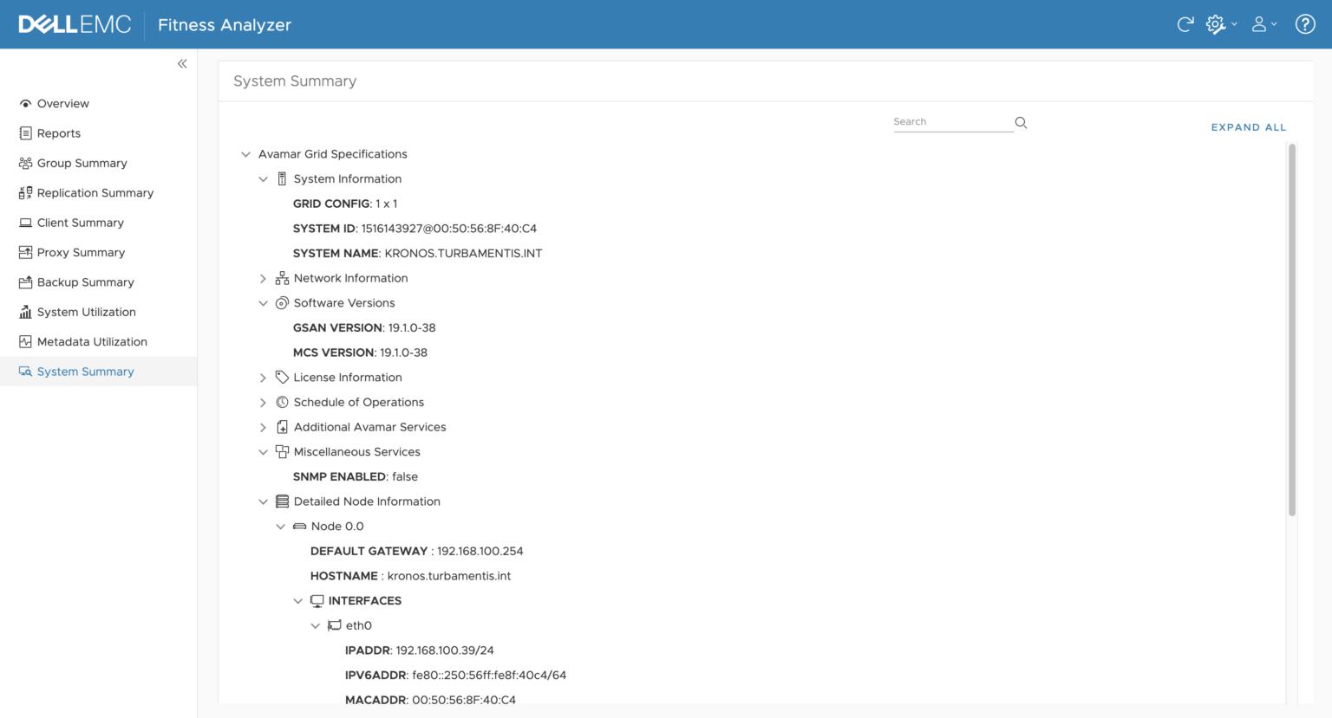Screen dimensions: 1332x718
Task: Expand the License Information node
Action: 263,377
